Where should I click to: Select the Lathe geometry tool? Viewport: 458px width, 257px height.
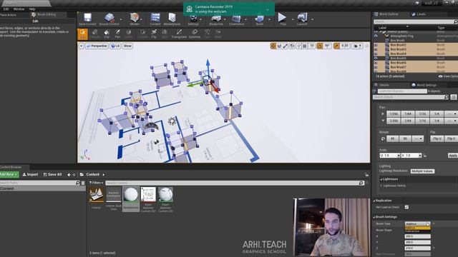[x=129, y=34]
